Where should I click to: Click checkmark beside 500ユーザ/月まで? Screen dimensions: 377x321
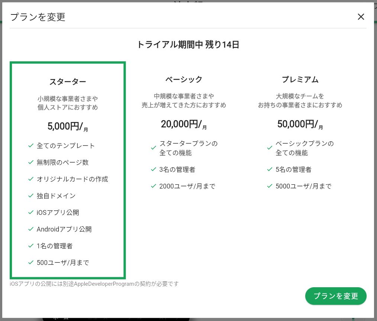[x=31, y=263]
